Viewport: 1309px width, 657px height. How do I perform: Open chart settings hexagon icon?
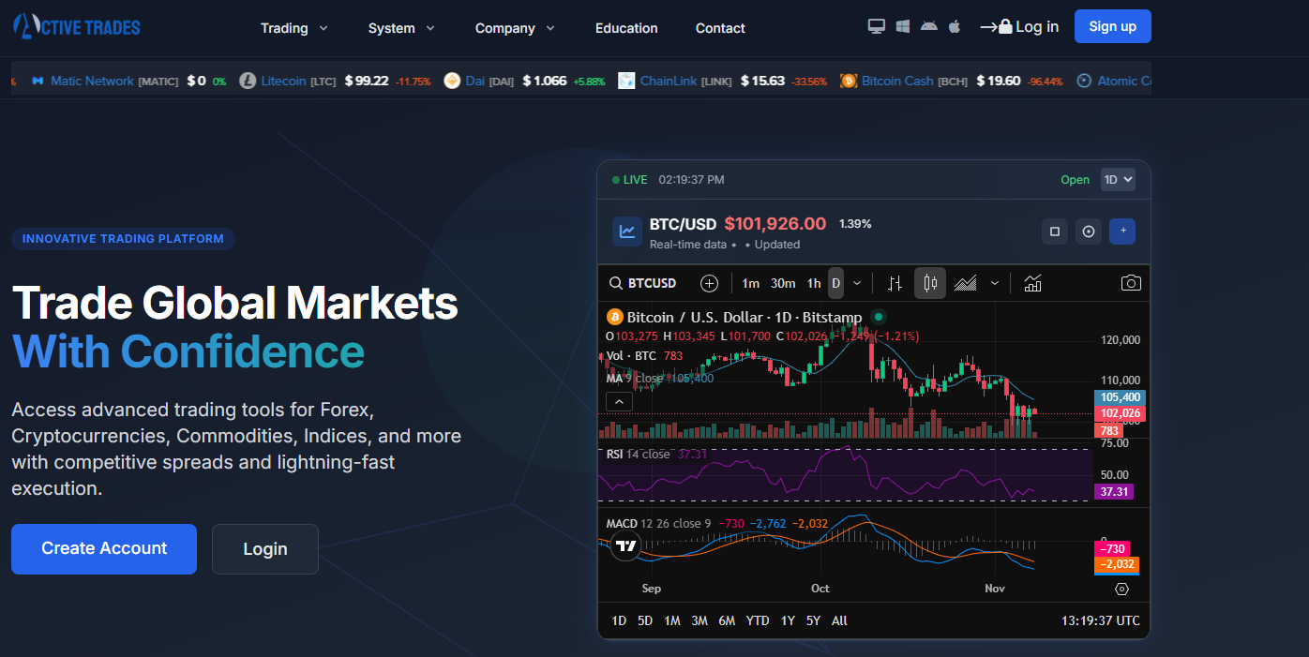tap(1121, 589)
